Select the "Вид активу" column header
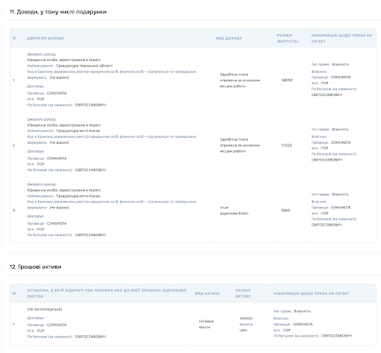Viewport: 381px width, 353px height. pyautogui.click(x=208, y=293)
